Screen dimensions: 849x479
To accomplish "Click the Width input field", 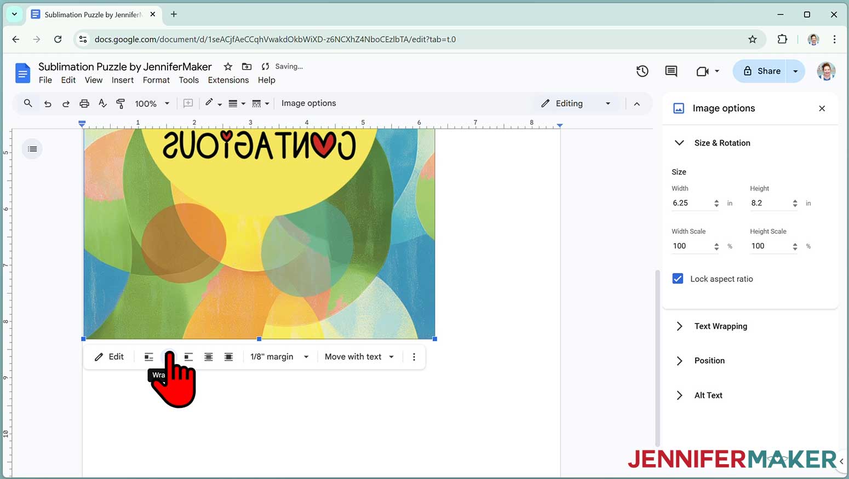I will [691, 203].
